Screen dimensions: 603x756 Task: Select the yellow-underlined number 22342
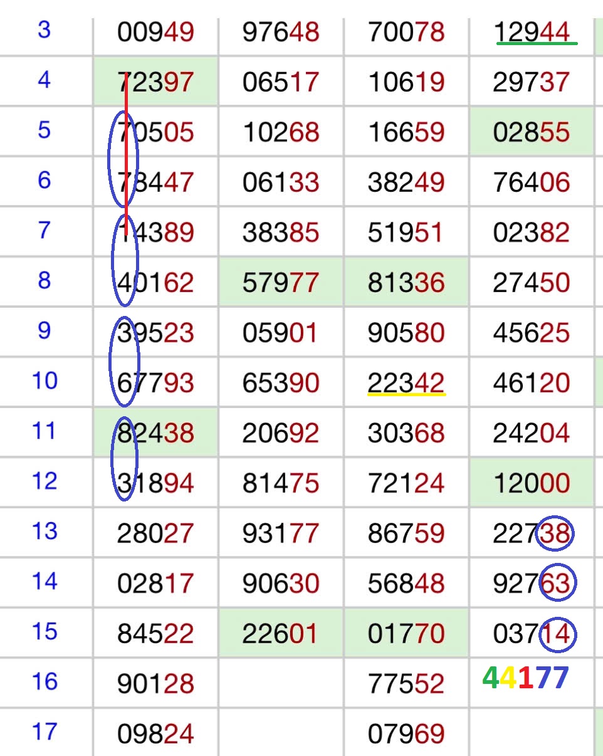406,382
